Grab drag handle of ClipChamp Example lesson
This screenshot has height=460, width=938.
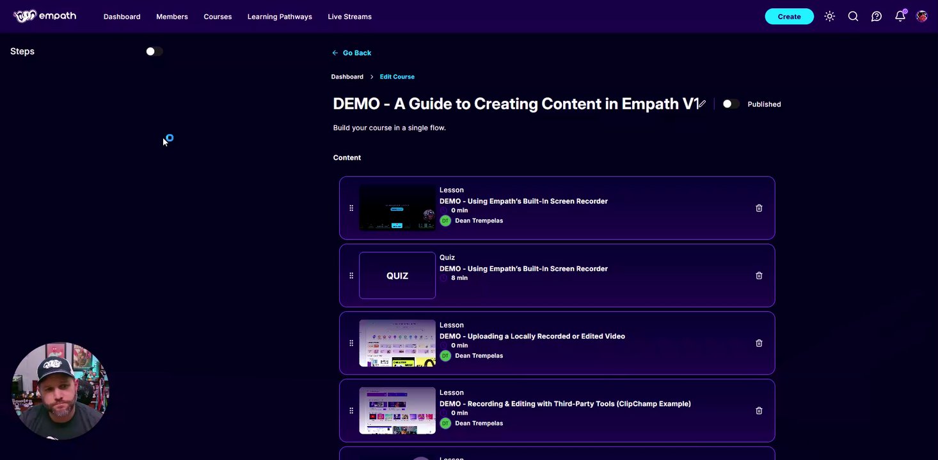coord(351,411)
